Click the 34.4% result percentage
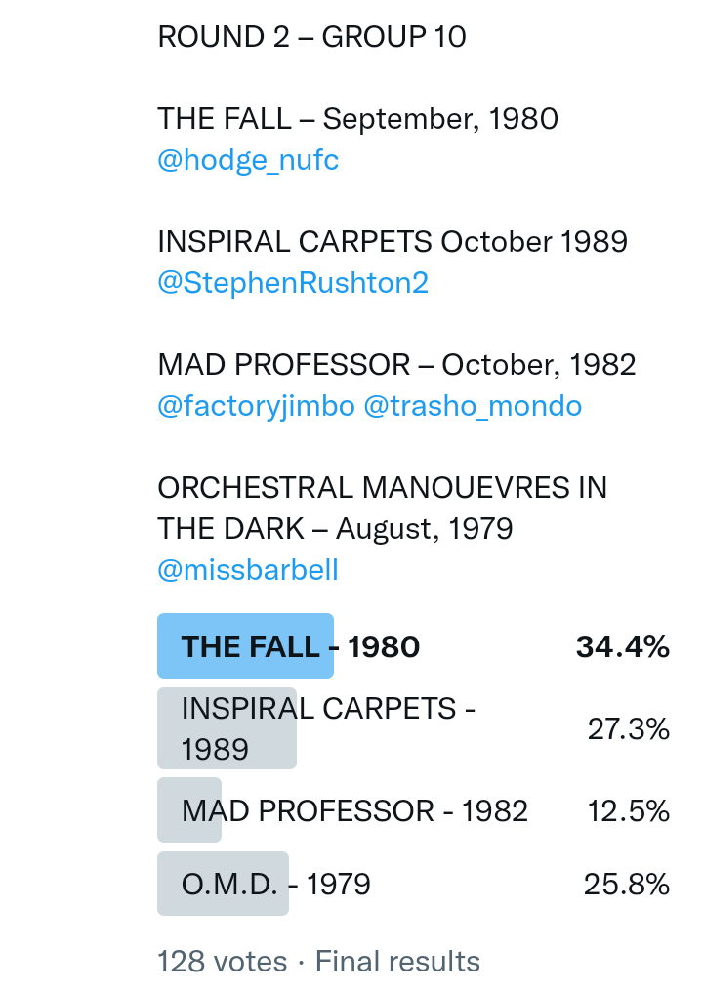Screen dimensions: 703x992 pyautogui.click(x=622, y=646)
